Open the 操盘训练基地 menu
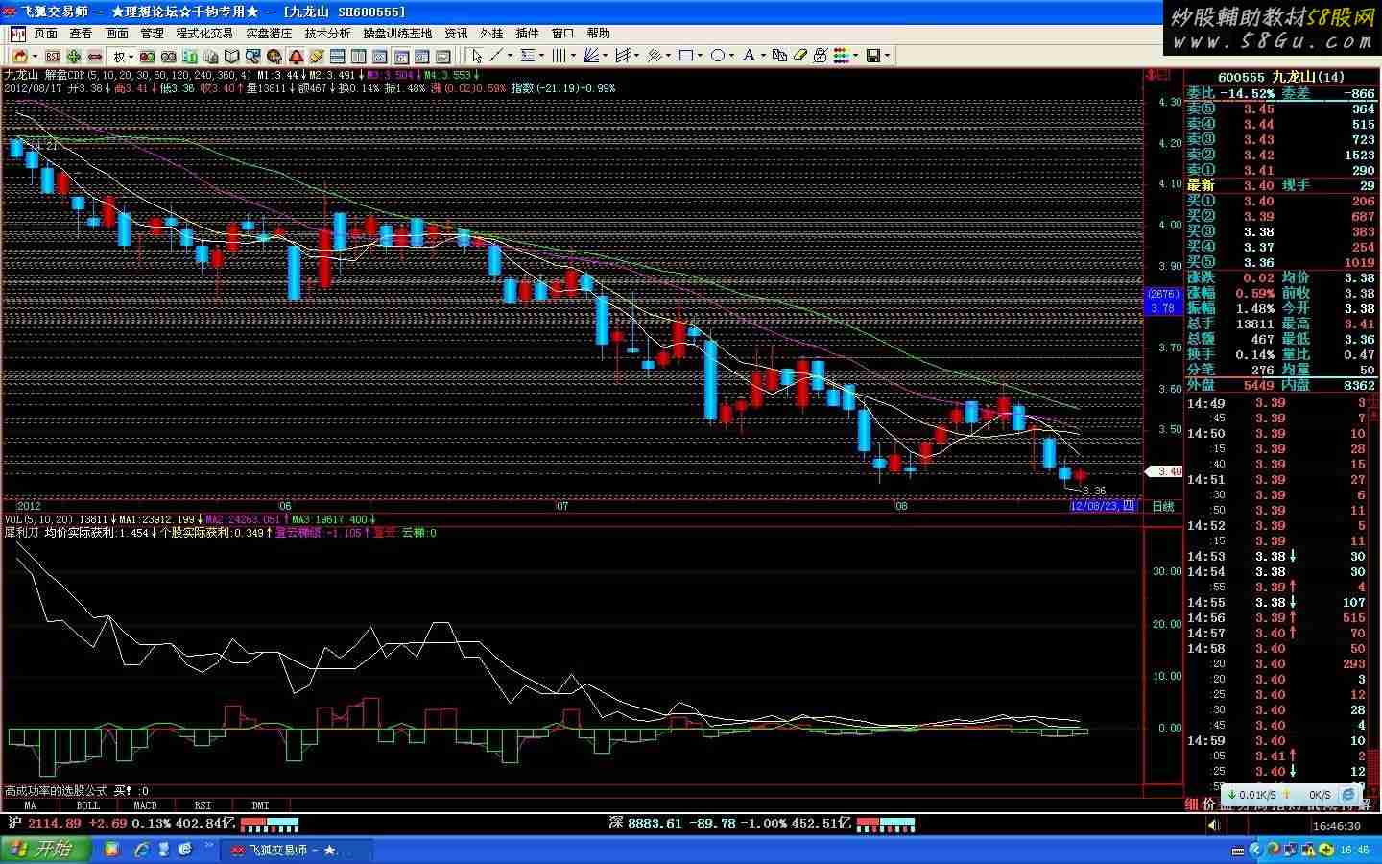Image resolution: width=1382 pixels, height=864 pixels. pyautogui.click(x=398, y=34)
